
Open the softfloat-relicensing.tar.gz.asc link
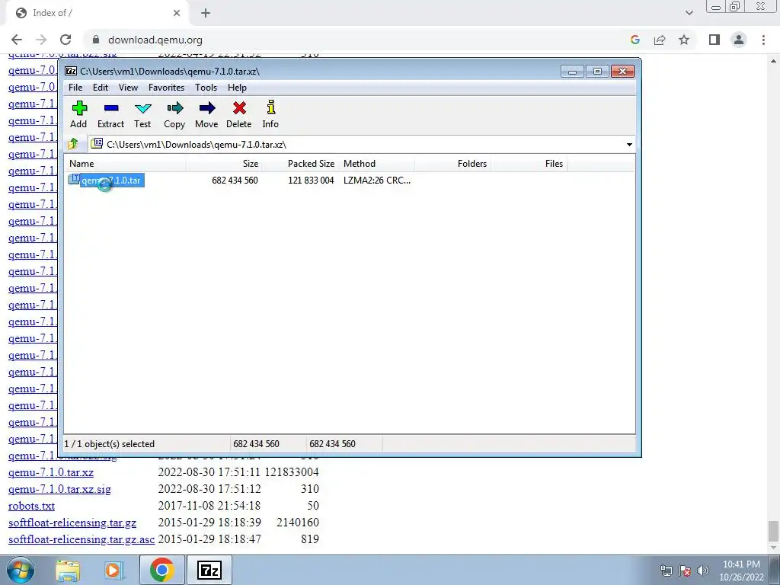[x=82, y=540]
